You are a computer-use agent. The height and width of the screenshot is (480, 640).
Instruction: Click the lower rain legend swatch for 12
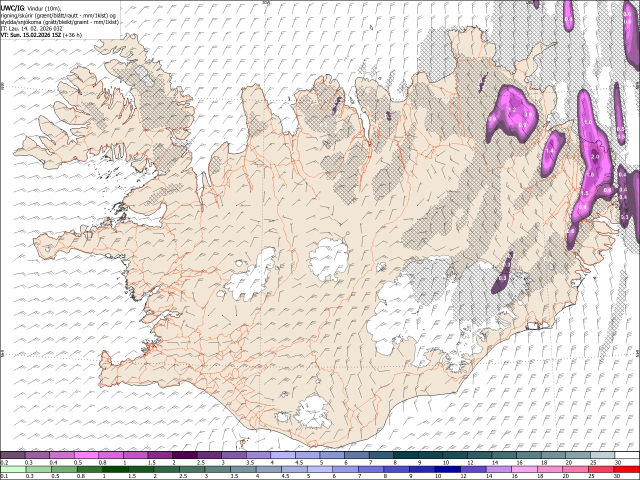(x=473, y=469)
